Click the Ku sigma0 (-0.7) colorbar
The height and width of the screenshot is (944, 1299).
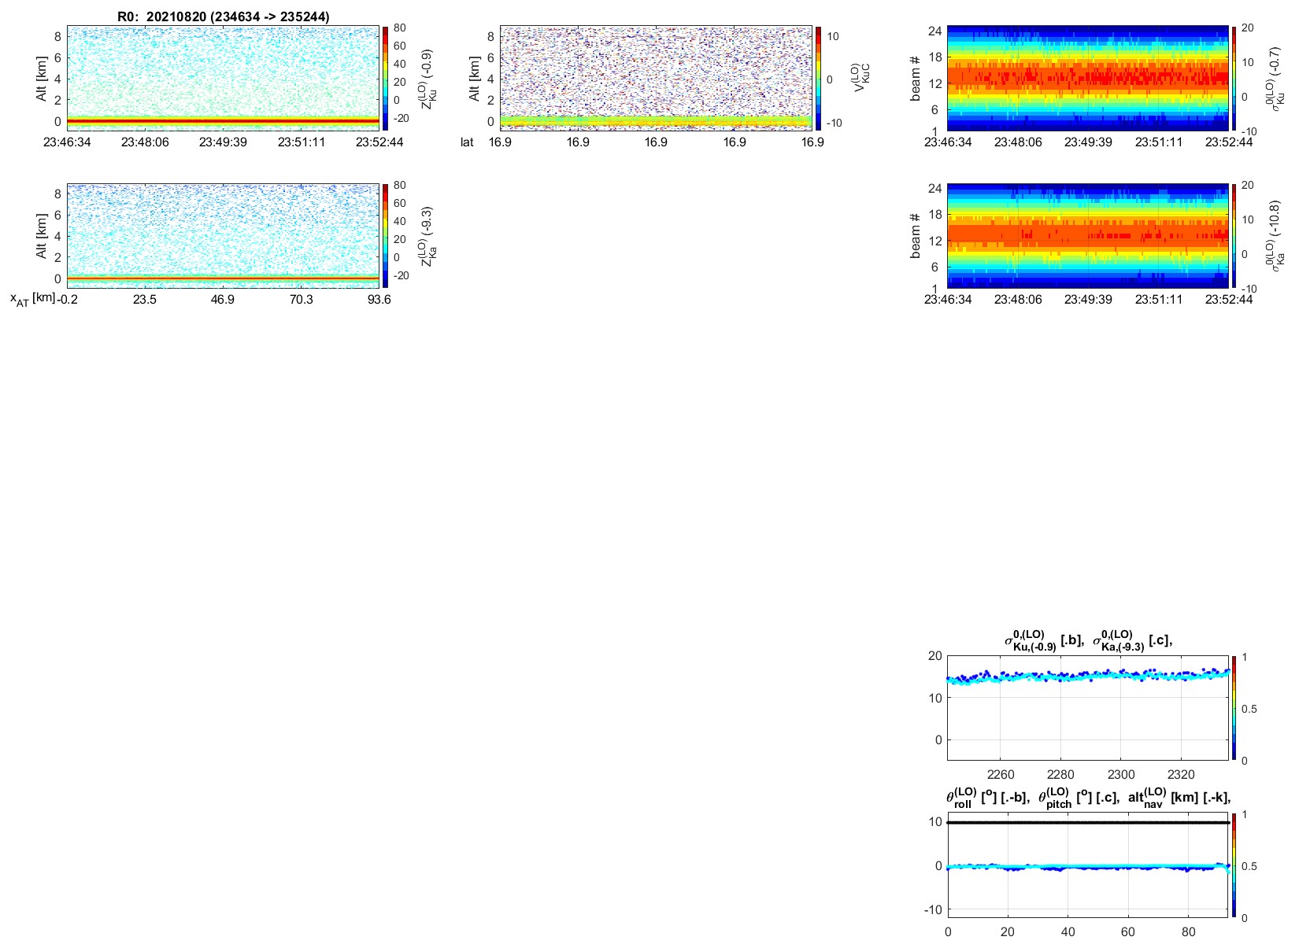click(1234, 78)
